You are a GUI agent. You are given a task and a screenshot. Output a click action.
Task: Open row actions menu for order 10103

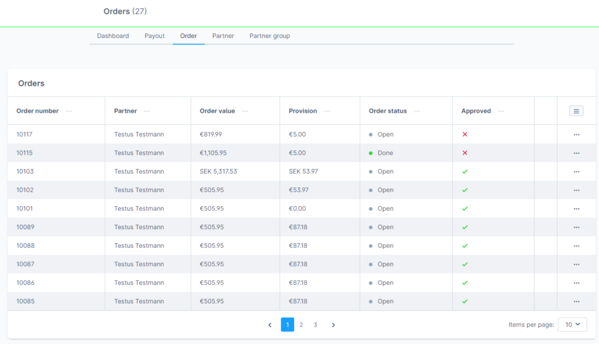[x=576, y=172]
